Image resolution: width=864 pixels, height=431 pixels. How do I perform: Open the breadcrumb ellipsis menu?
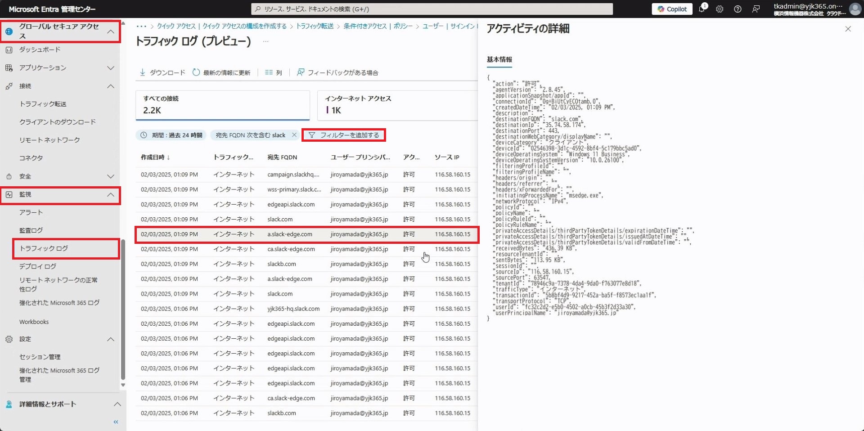(141, 26)
